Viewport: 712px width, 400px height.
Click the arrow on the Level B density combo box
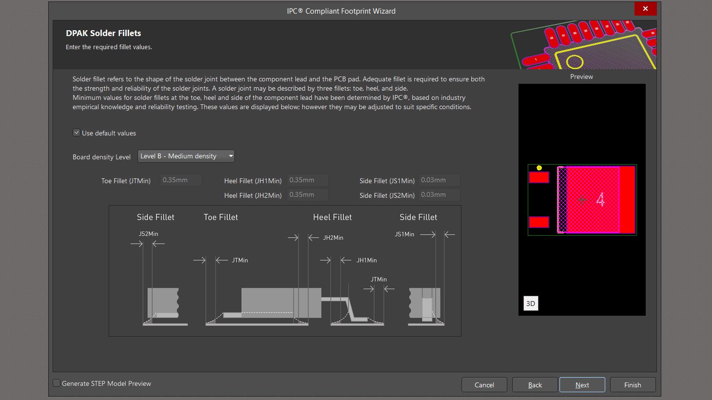tap(231, 156)
